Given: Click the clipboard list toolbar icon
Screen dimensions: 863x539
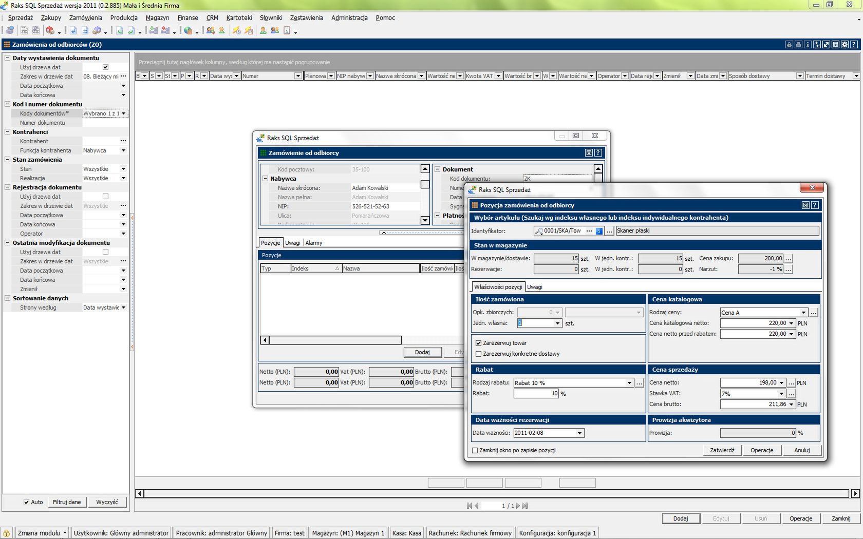Looking at the screenshot, I should click(x=287, y=30).
